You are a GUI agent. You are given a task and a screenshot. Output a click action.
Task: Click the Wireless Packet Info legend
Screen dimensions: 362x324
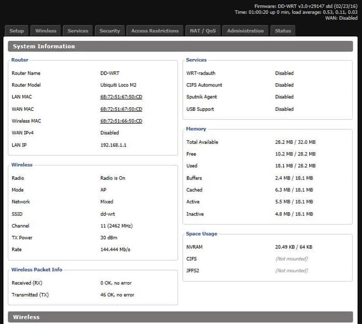click(x=37, y=270)
